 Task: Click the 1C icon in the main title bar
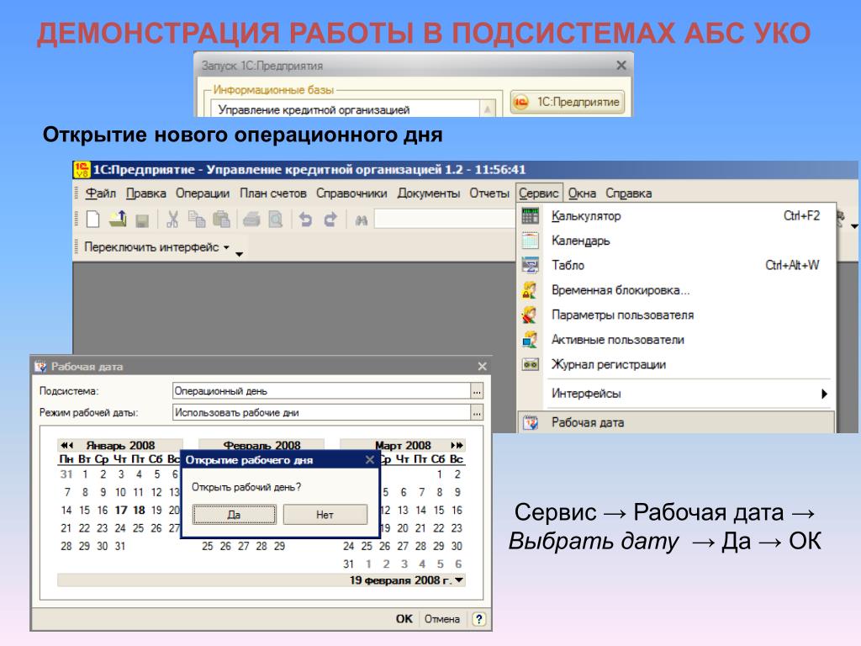click(x=82, y=169)
